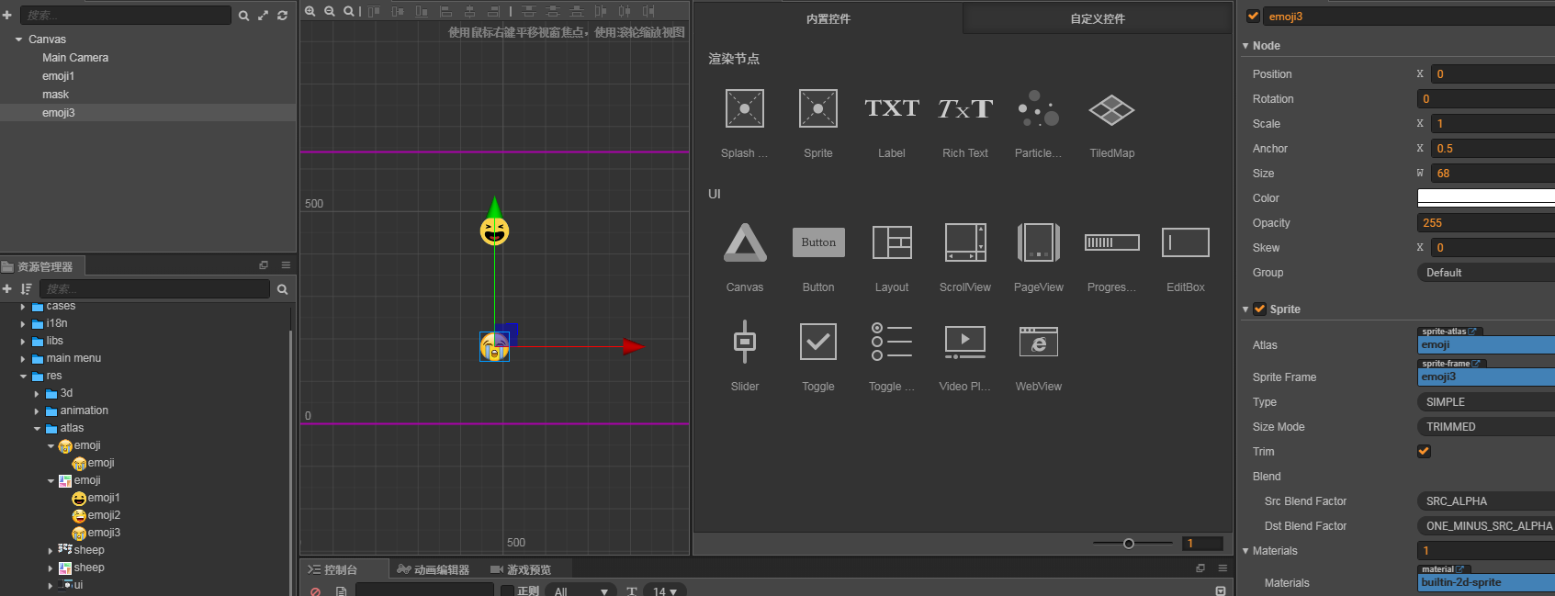Reset scene zoom with third magnifier icon
This screenshot has height=596, width=1555.
349,11
